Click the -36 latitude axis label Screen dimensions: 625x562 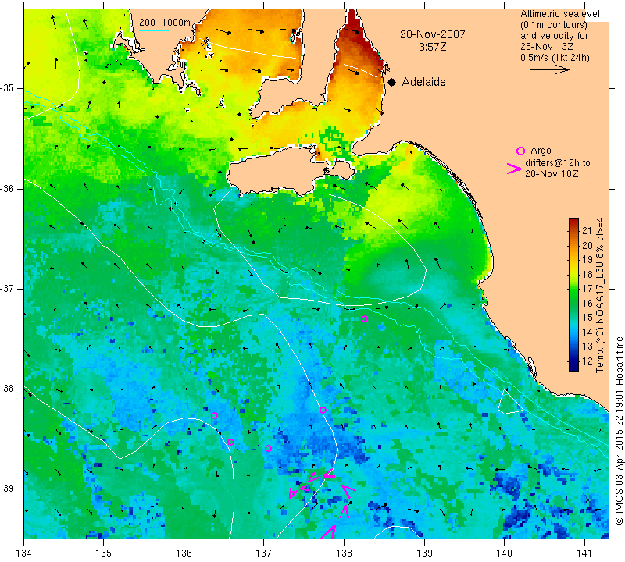[7, 188]
